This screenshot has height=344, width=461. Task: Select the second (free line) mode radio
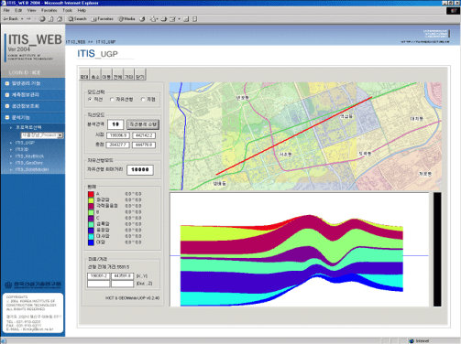coord(112,100)
